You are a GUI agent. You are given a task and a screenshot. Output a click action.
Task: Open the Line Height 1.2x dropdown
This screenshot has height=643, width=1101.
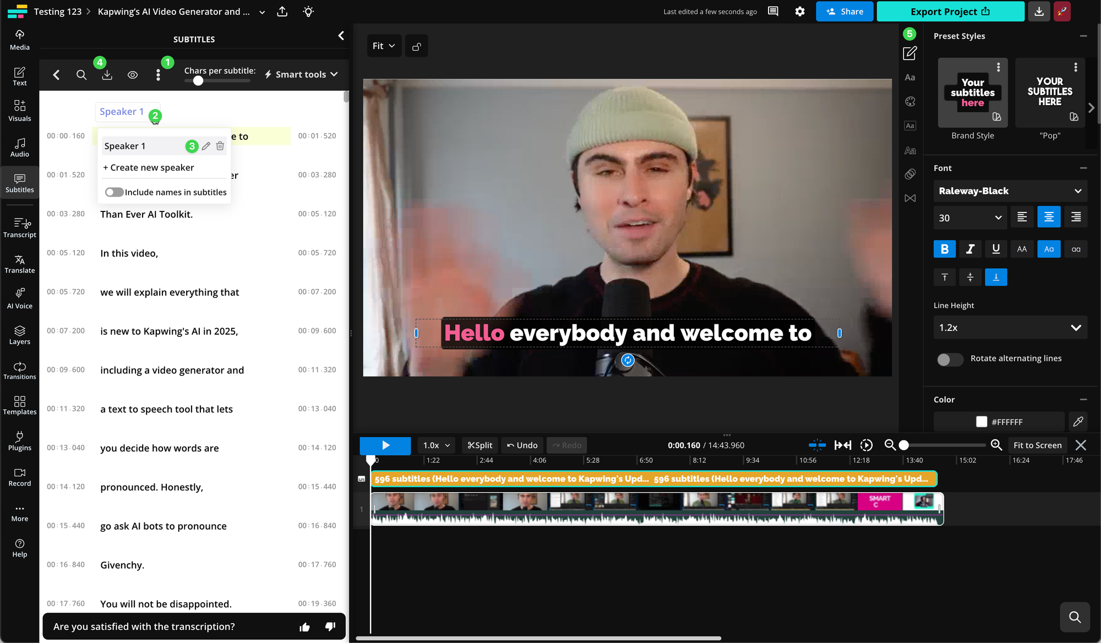1010,328
